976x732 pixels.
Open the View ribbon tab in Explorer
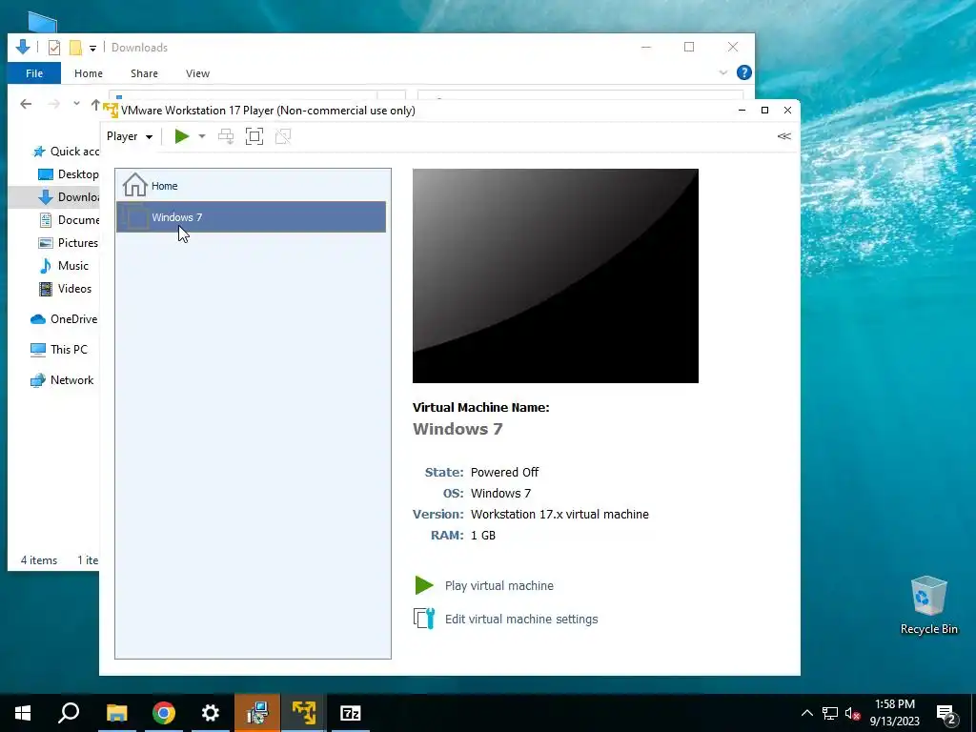pos(197,73)
